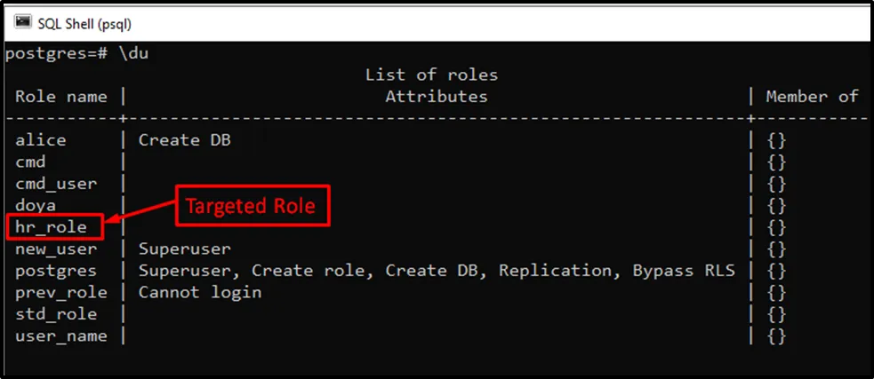874x379 pixels.
Task: Click the postgres role name in the list
Action: (x=56, y=271)
